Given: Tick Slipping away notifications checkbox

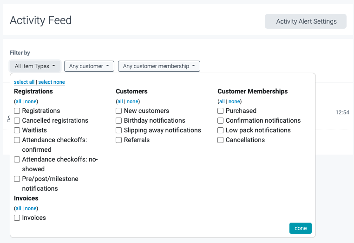Looking at the screenshot, I should tap(119, 131).
